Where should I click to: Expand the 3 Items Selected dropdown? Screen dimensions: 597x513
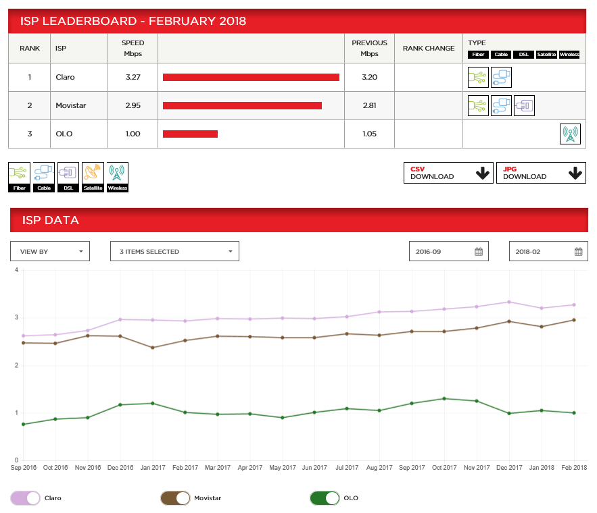[x=174, y=251]
